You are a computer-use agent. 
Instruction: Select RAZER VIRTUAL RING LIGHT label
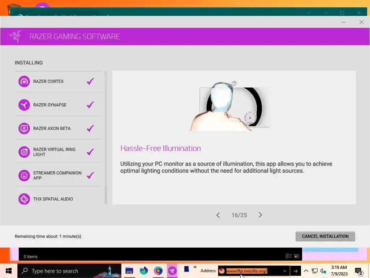[x=54, y=152]
